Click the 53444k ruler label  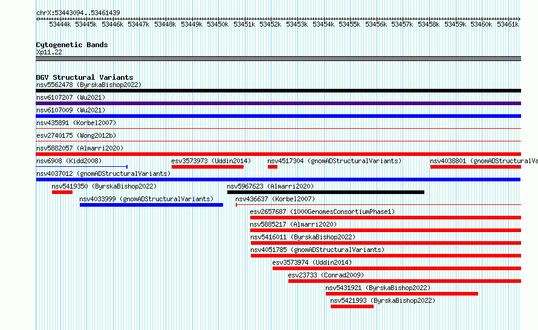(x=60, y=24)
